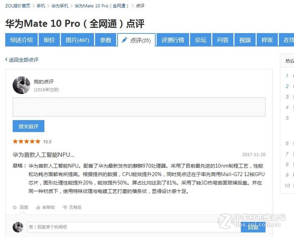
Task: Open 华为手机 breadcrumb link
Action: pos(60,6)
